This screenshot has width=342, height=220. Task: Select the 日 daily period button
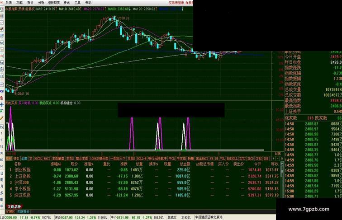click(x=2, y=173)
